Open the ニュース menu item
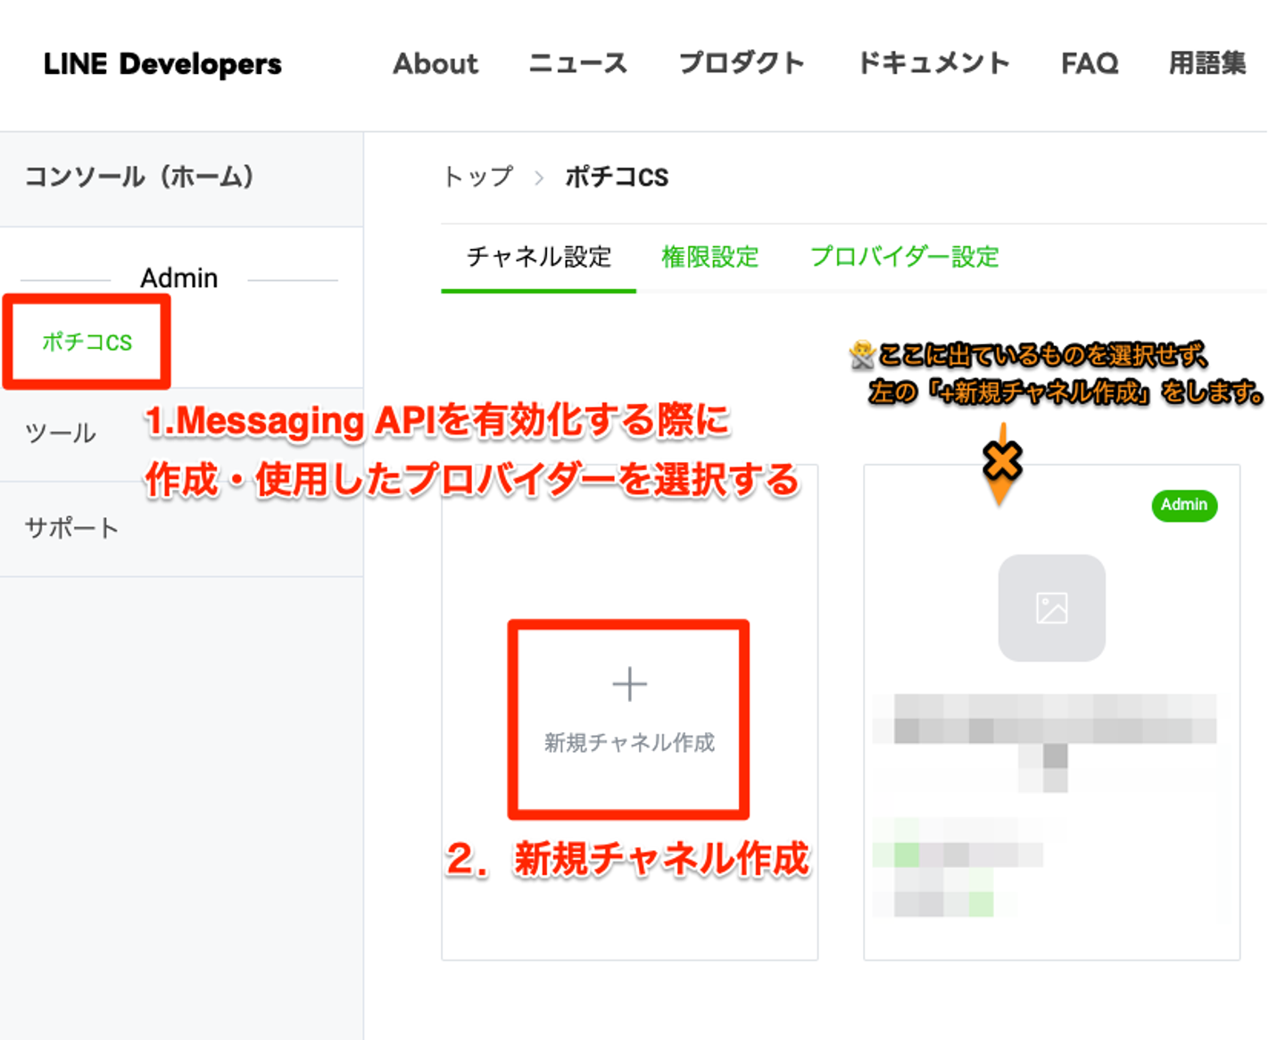The image size is (1285, 1040). tap(578, 63)
